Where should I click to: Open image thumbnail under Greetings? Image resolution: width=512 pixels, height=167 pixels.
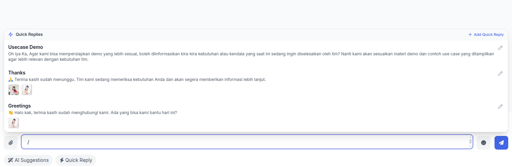[14, 123]
